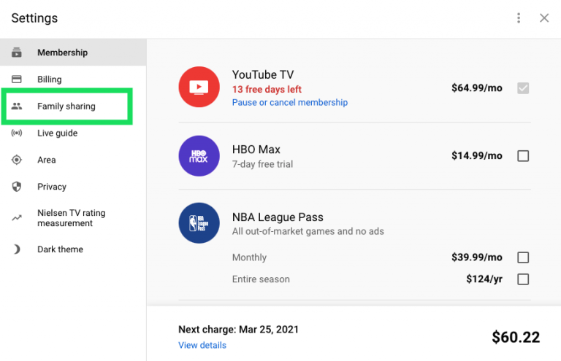Open the Privacy settings
This screenshot has height=361, width=561.
coord(73,187)
